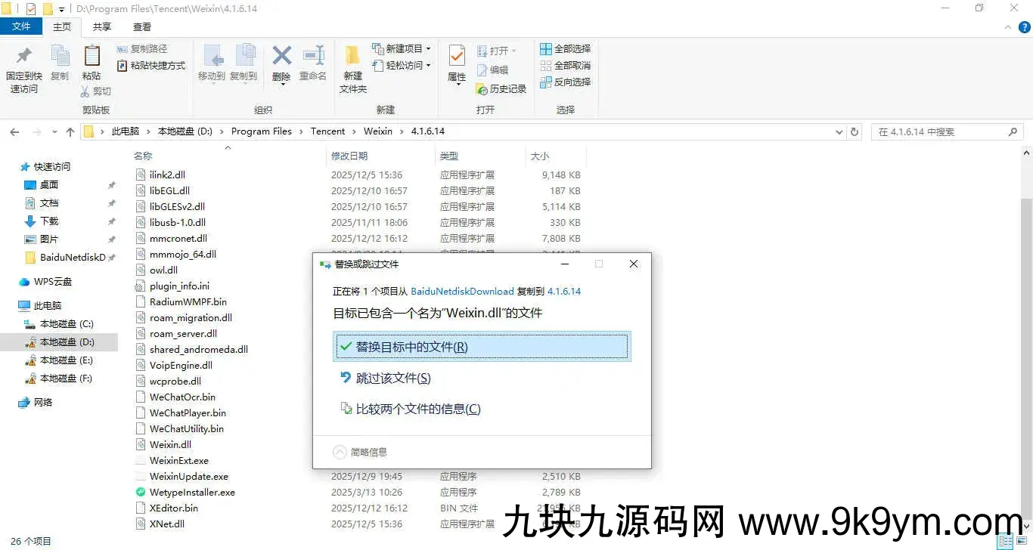Click the 属性 properties icon

[x=457, y=57]
